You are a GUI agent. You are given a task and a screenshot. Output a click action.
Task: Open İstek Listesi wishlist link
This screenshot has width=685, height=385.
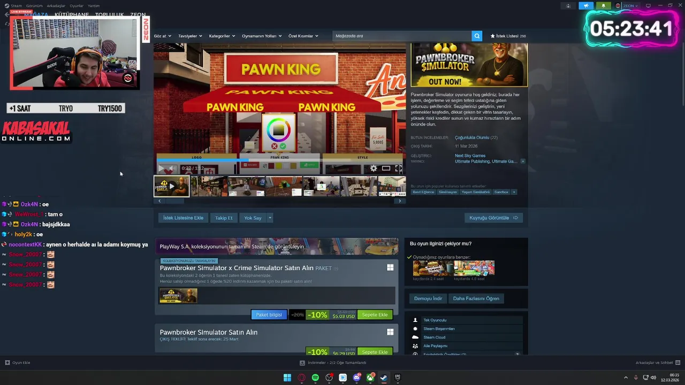[508, 36]
